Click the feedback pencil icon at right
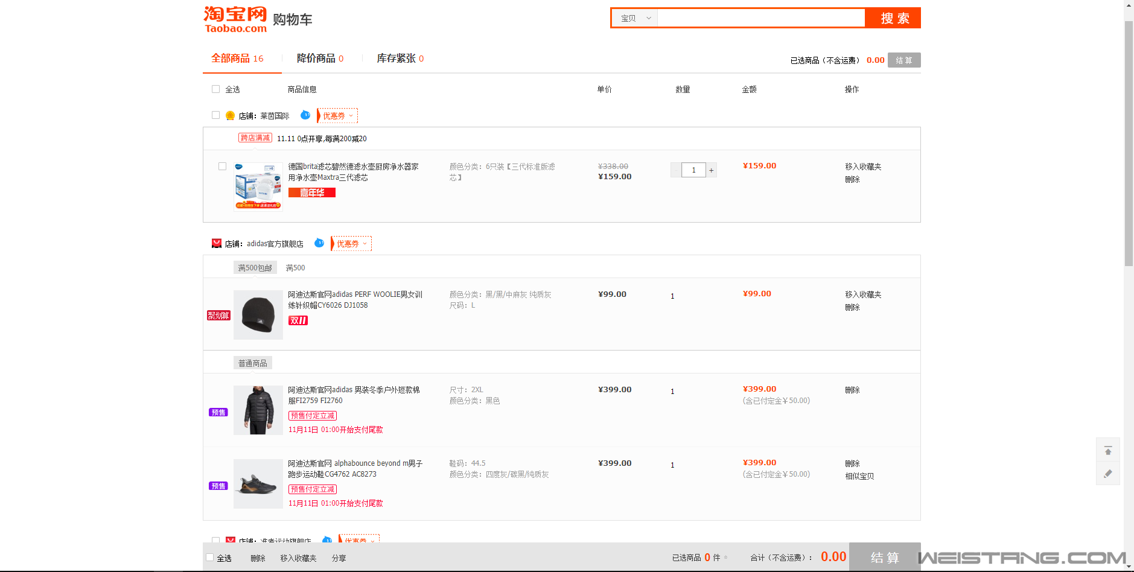The height and width of the screenshot is (572, 1134). point(1108,474)
